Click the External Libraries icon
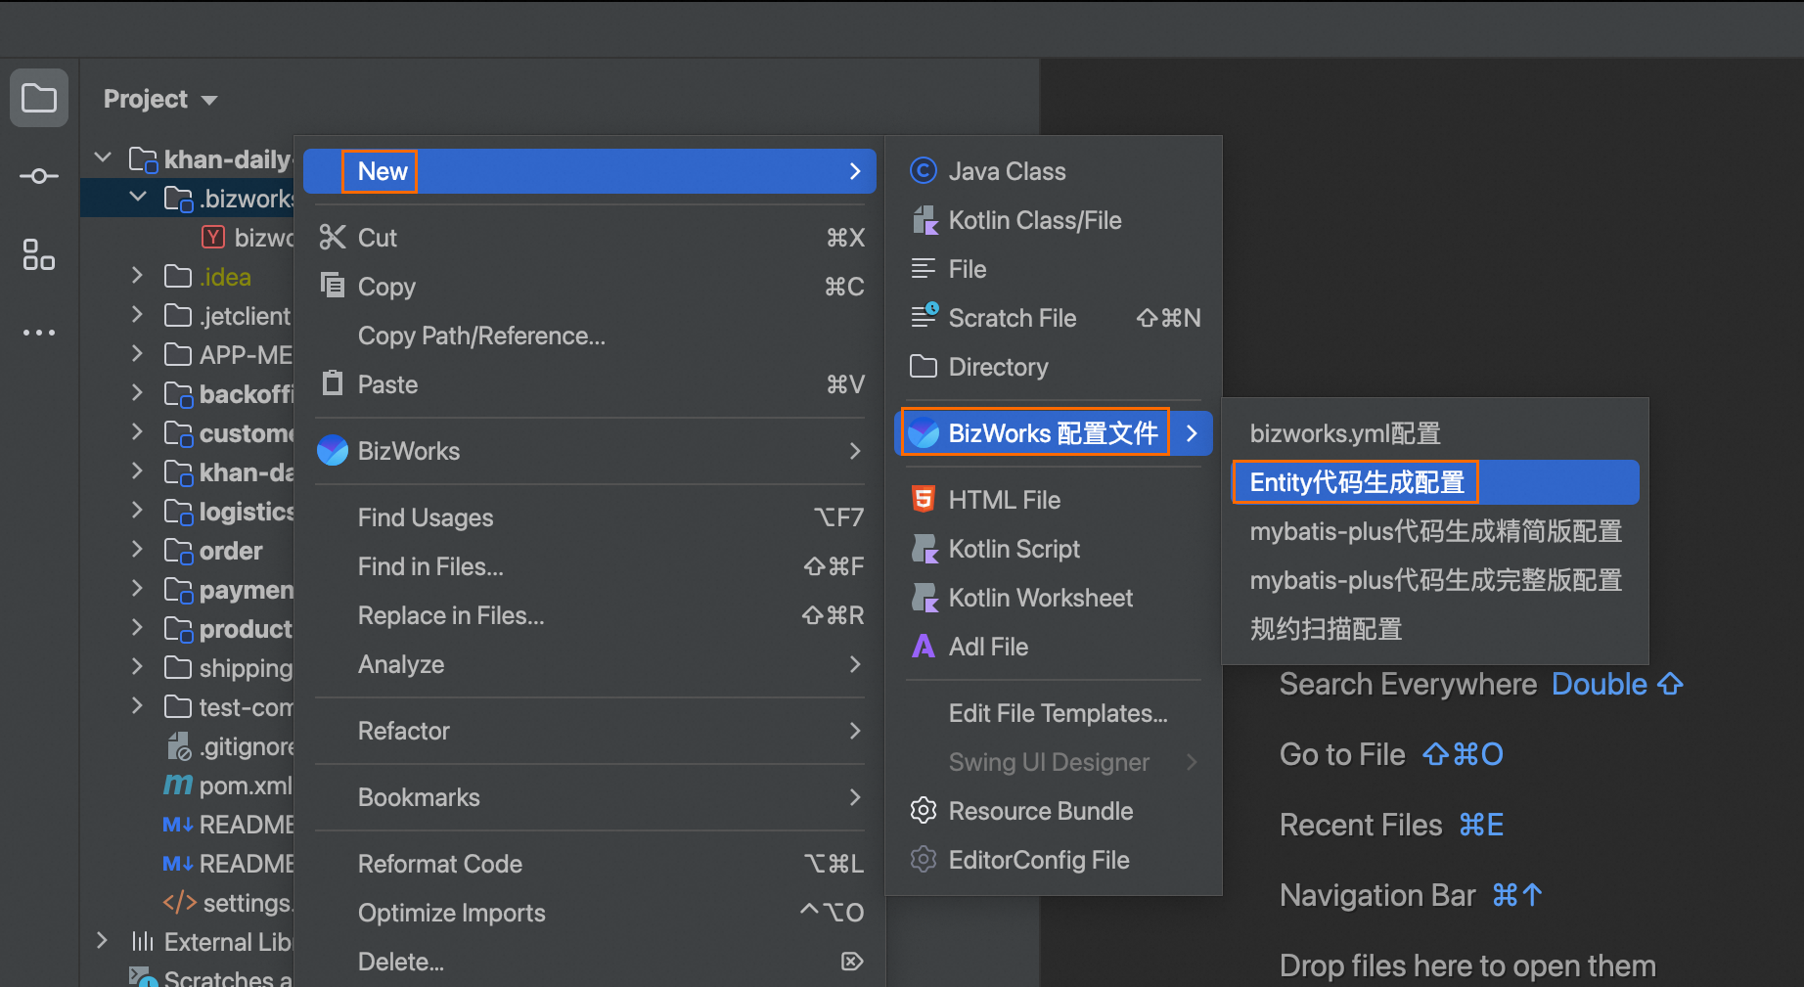 coord(143,941)
